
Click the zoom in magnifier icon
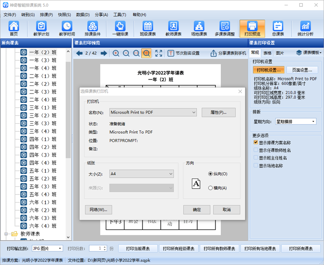116,53
